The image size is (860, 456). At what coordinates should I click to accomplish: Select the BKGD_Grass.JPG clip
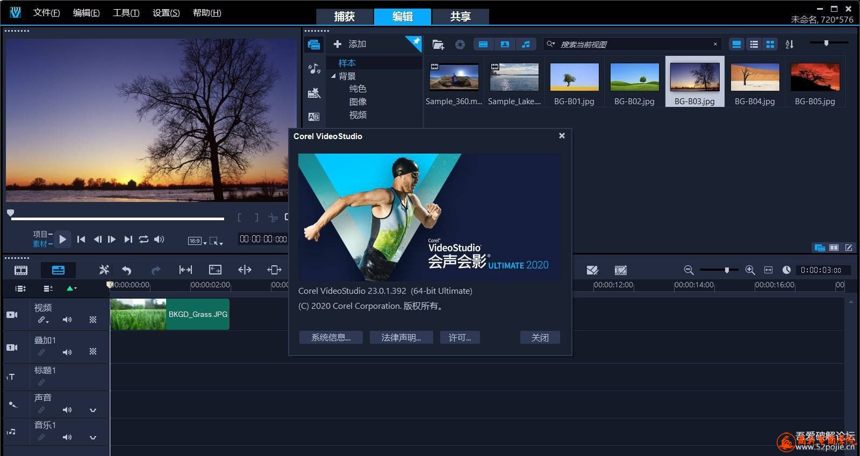[x=170, y=314]
